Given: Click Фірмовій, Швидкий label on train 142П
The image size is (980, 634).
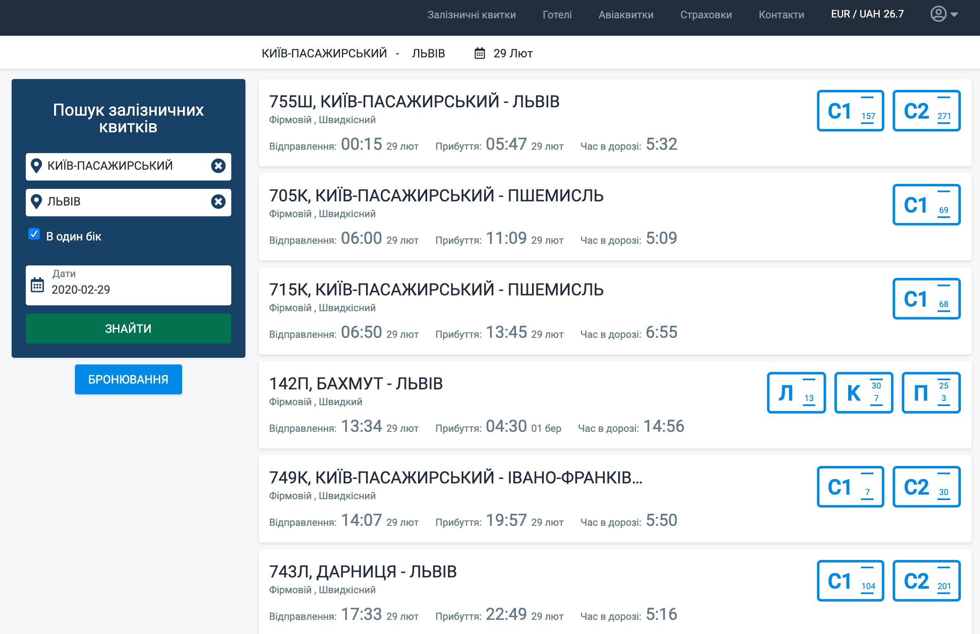Looking at the screenshot, I should click(316, 402).
